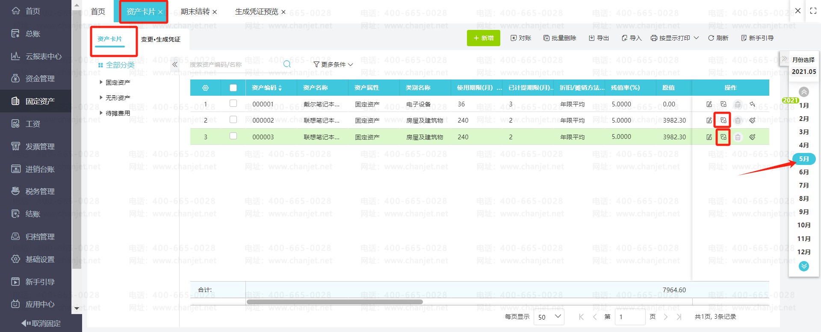Click the cleanup brush icon for asset 000002
The height and width of the screenshot is (332, 821).
point(752,120)
